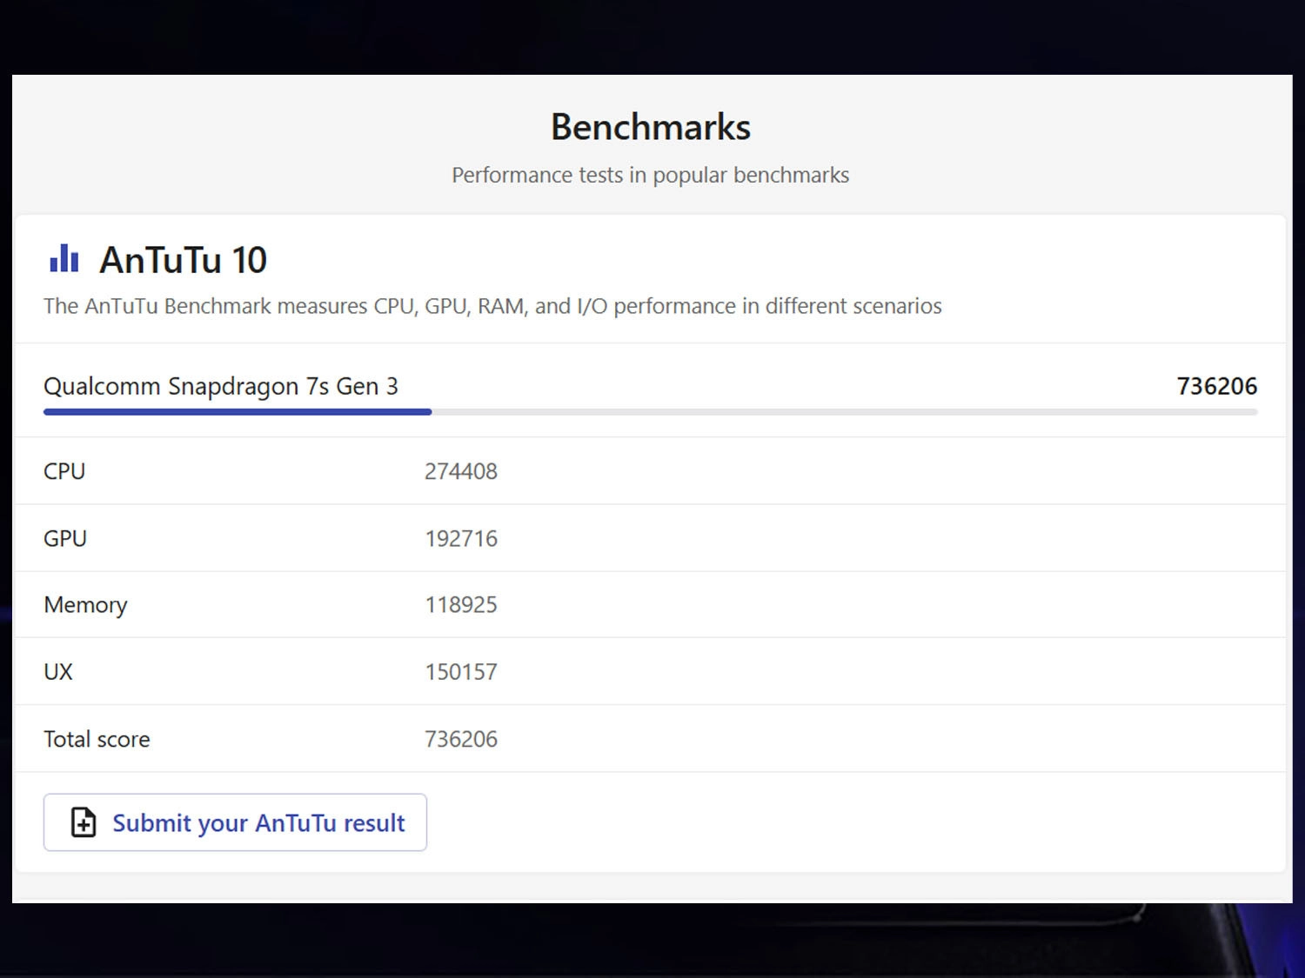
Task: Click the Benchmarks page title
Action: click(651, 127)
